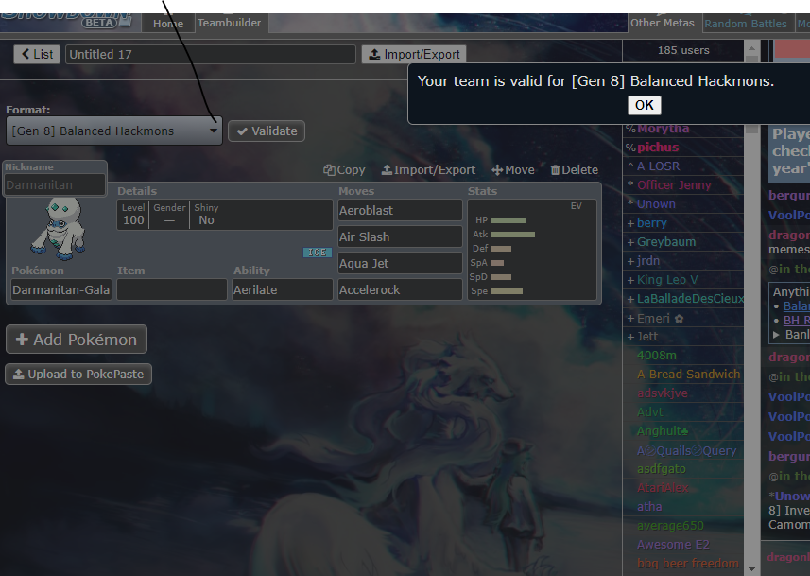The width and height of the screenshot is (810, 576).
Task: Open the Level, Gender, Shiny details box
Action: 225,215
